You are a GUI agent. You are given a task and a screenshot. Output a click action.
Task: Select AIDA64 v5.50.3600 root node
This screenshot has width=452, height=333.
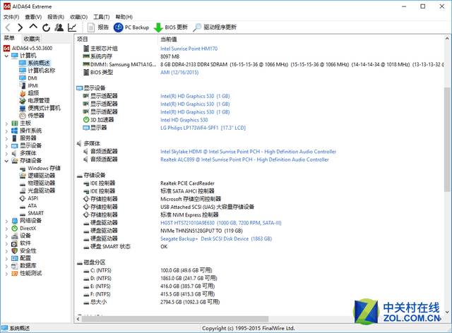click(28, 48)
